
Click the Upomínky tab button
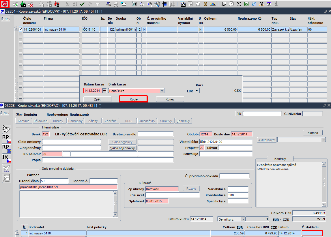click(x=183, y=121)
